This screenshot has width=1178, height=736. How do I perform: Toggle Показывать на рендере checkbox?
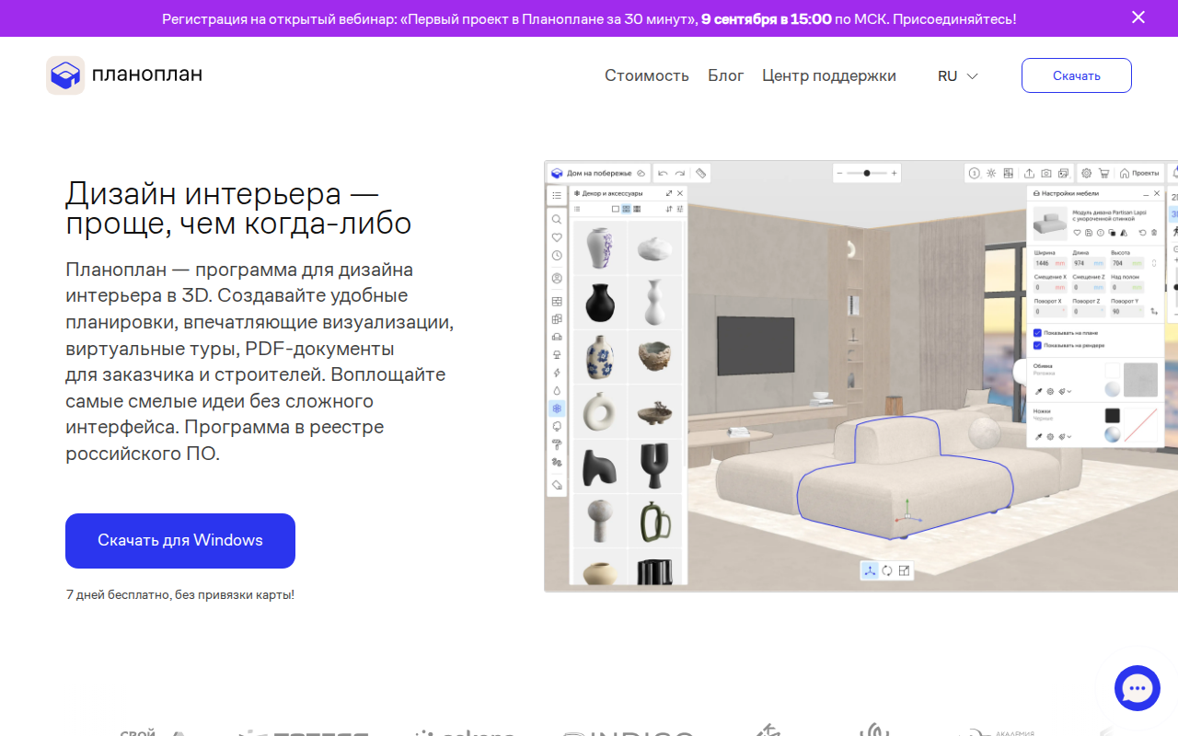[1038, 345]
